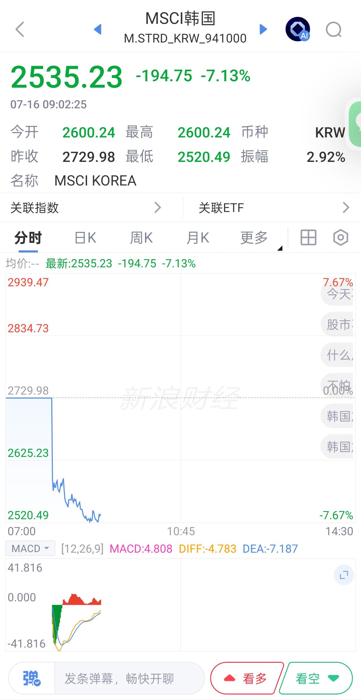The image size is (361, 700).
Task: Open the MACD indicator dropdown
Action: (30, 548)
